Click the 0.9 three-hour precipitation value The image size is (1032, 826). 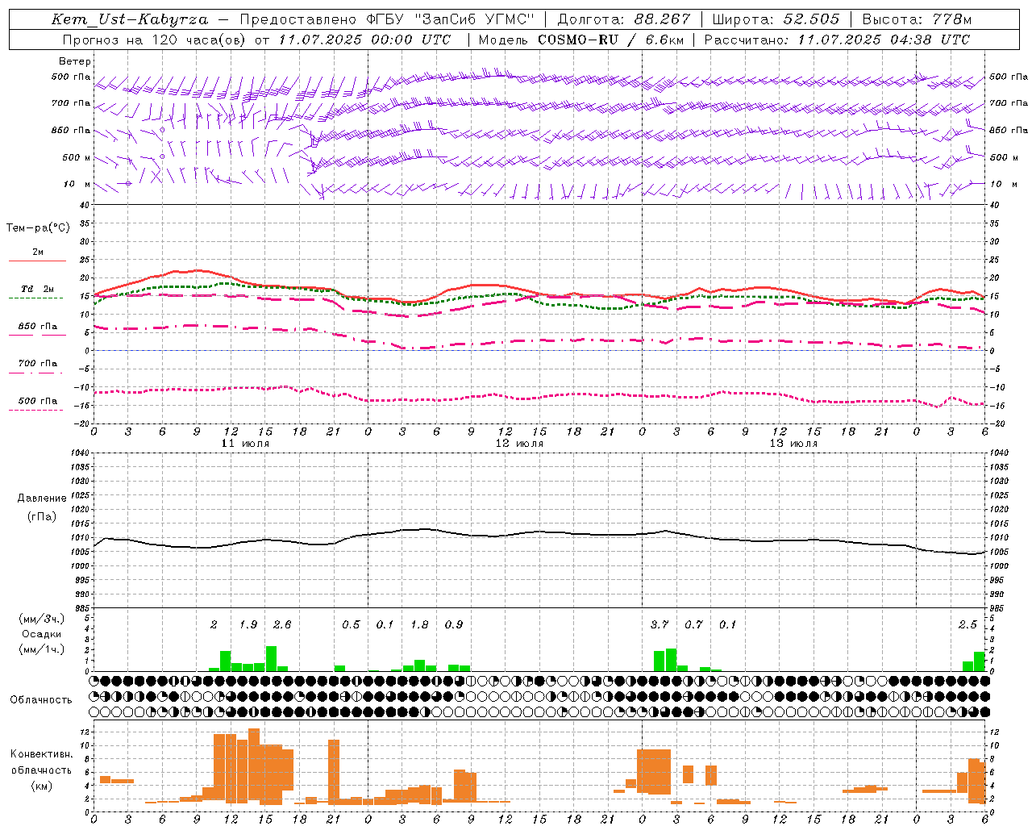[454, 625]
